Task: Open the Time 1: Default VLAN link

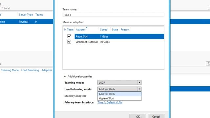Action: [x=110, y=102]
